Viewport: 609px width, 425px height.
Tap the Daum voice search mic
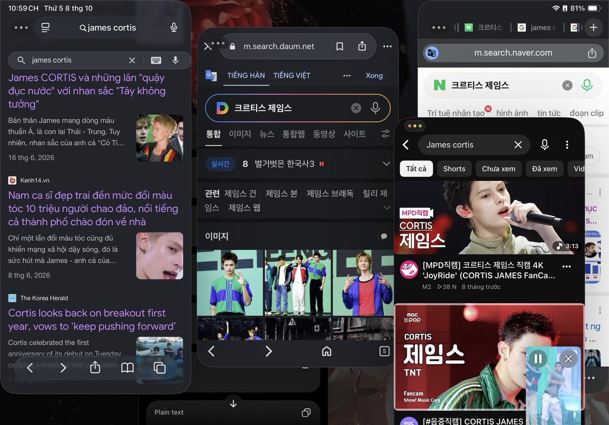point(375,108)
